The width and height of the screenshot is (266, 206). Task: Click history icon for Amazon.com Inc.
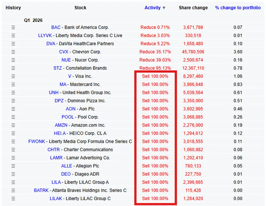[13, 125]
